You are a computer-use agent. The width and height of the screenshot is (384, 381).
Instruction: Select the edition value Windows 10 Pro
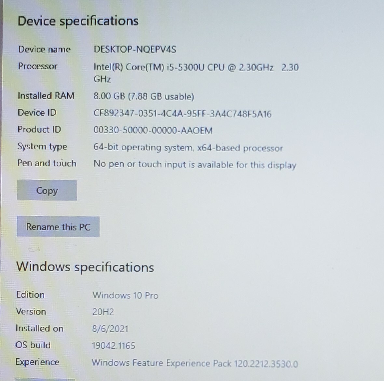pos(125,295)
